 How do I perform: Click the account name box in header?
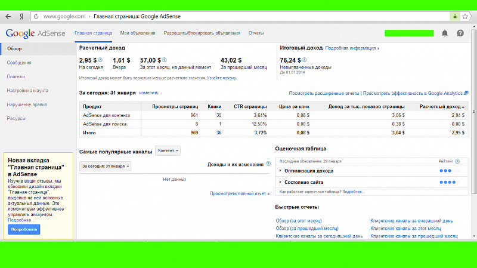pos(409,33)
